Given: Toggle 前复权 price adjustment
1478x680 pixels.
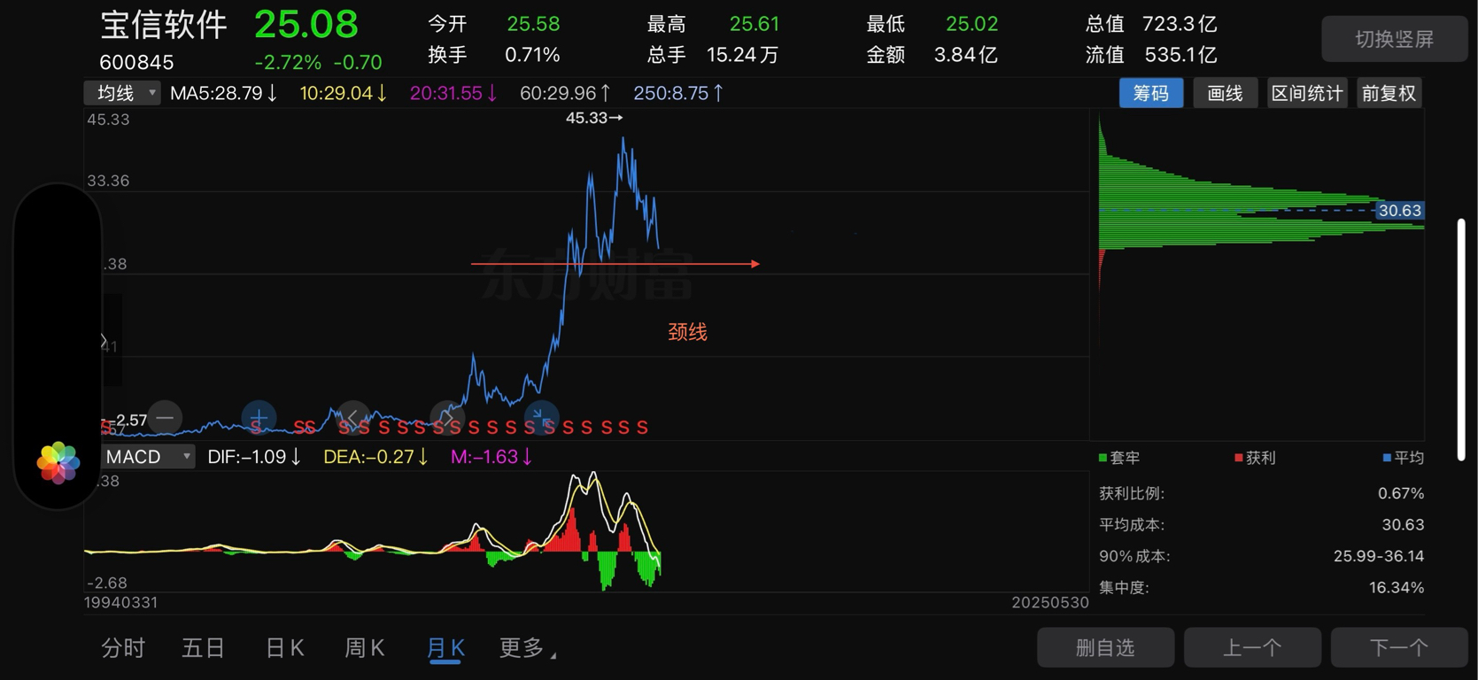Looking at the screenshot, I should [1389, 93].
